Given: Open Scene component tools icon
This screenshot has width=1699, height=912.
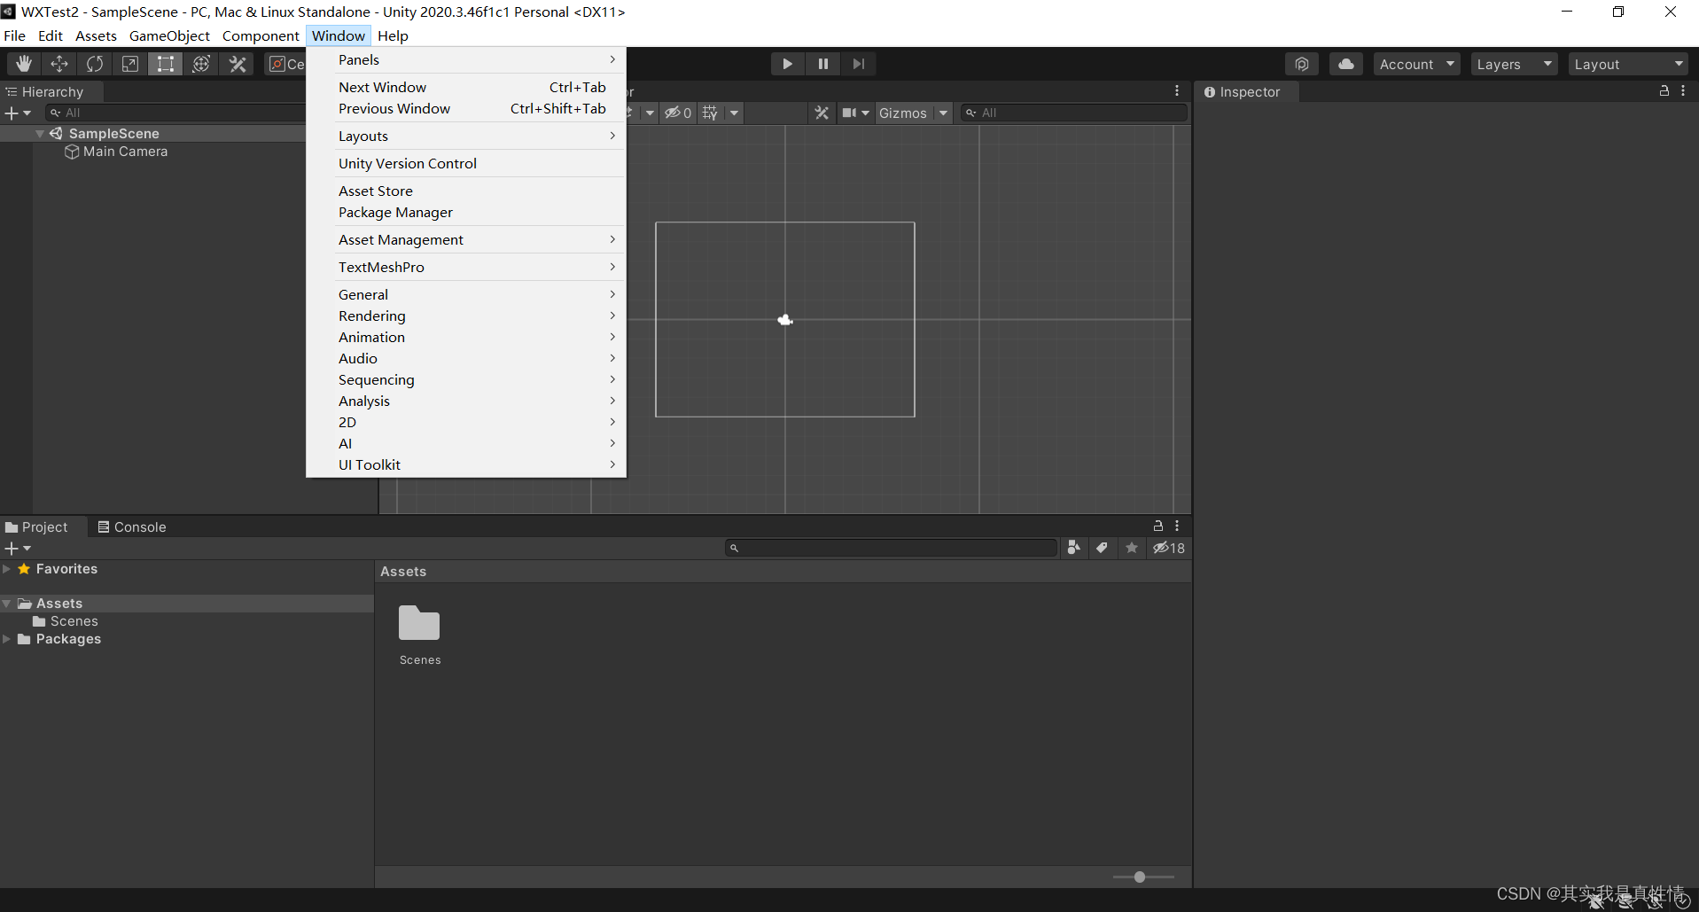Looking at the screenshot, I should [x=822, y=113].
